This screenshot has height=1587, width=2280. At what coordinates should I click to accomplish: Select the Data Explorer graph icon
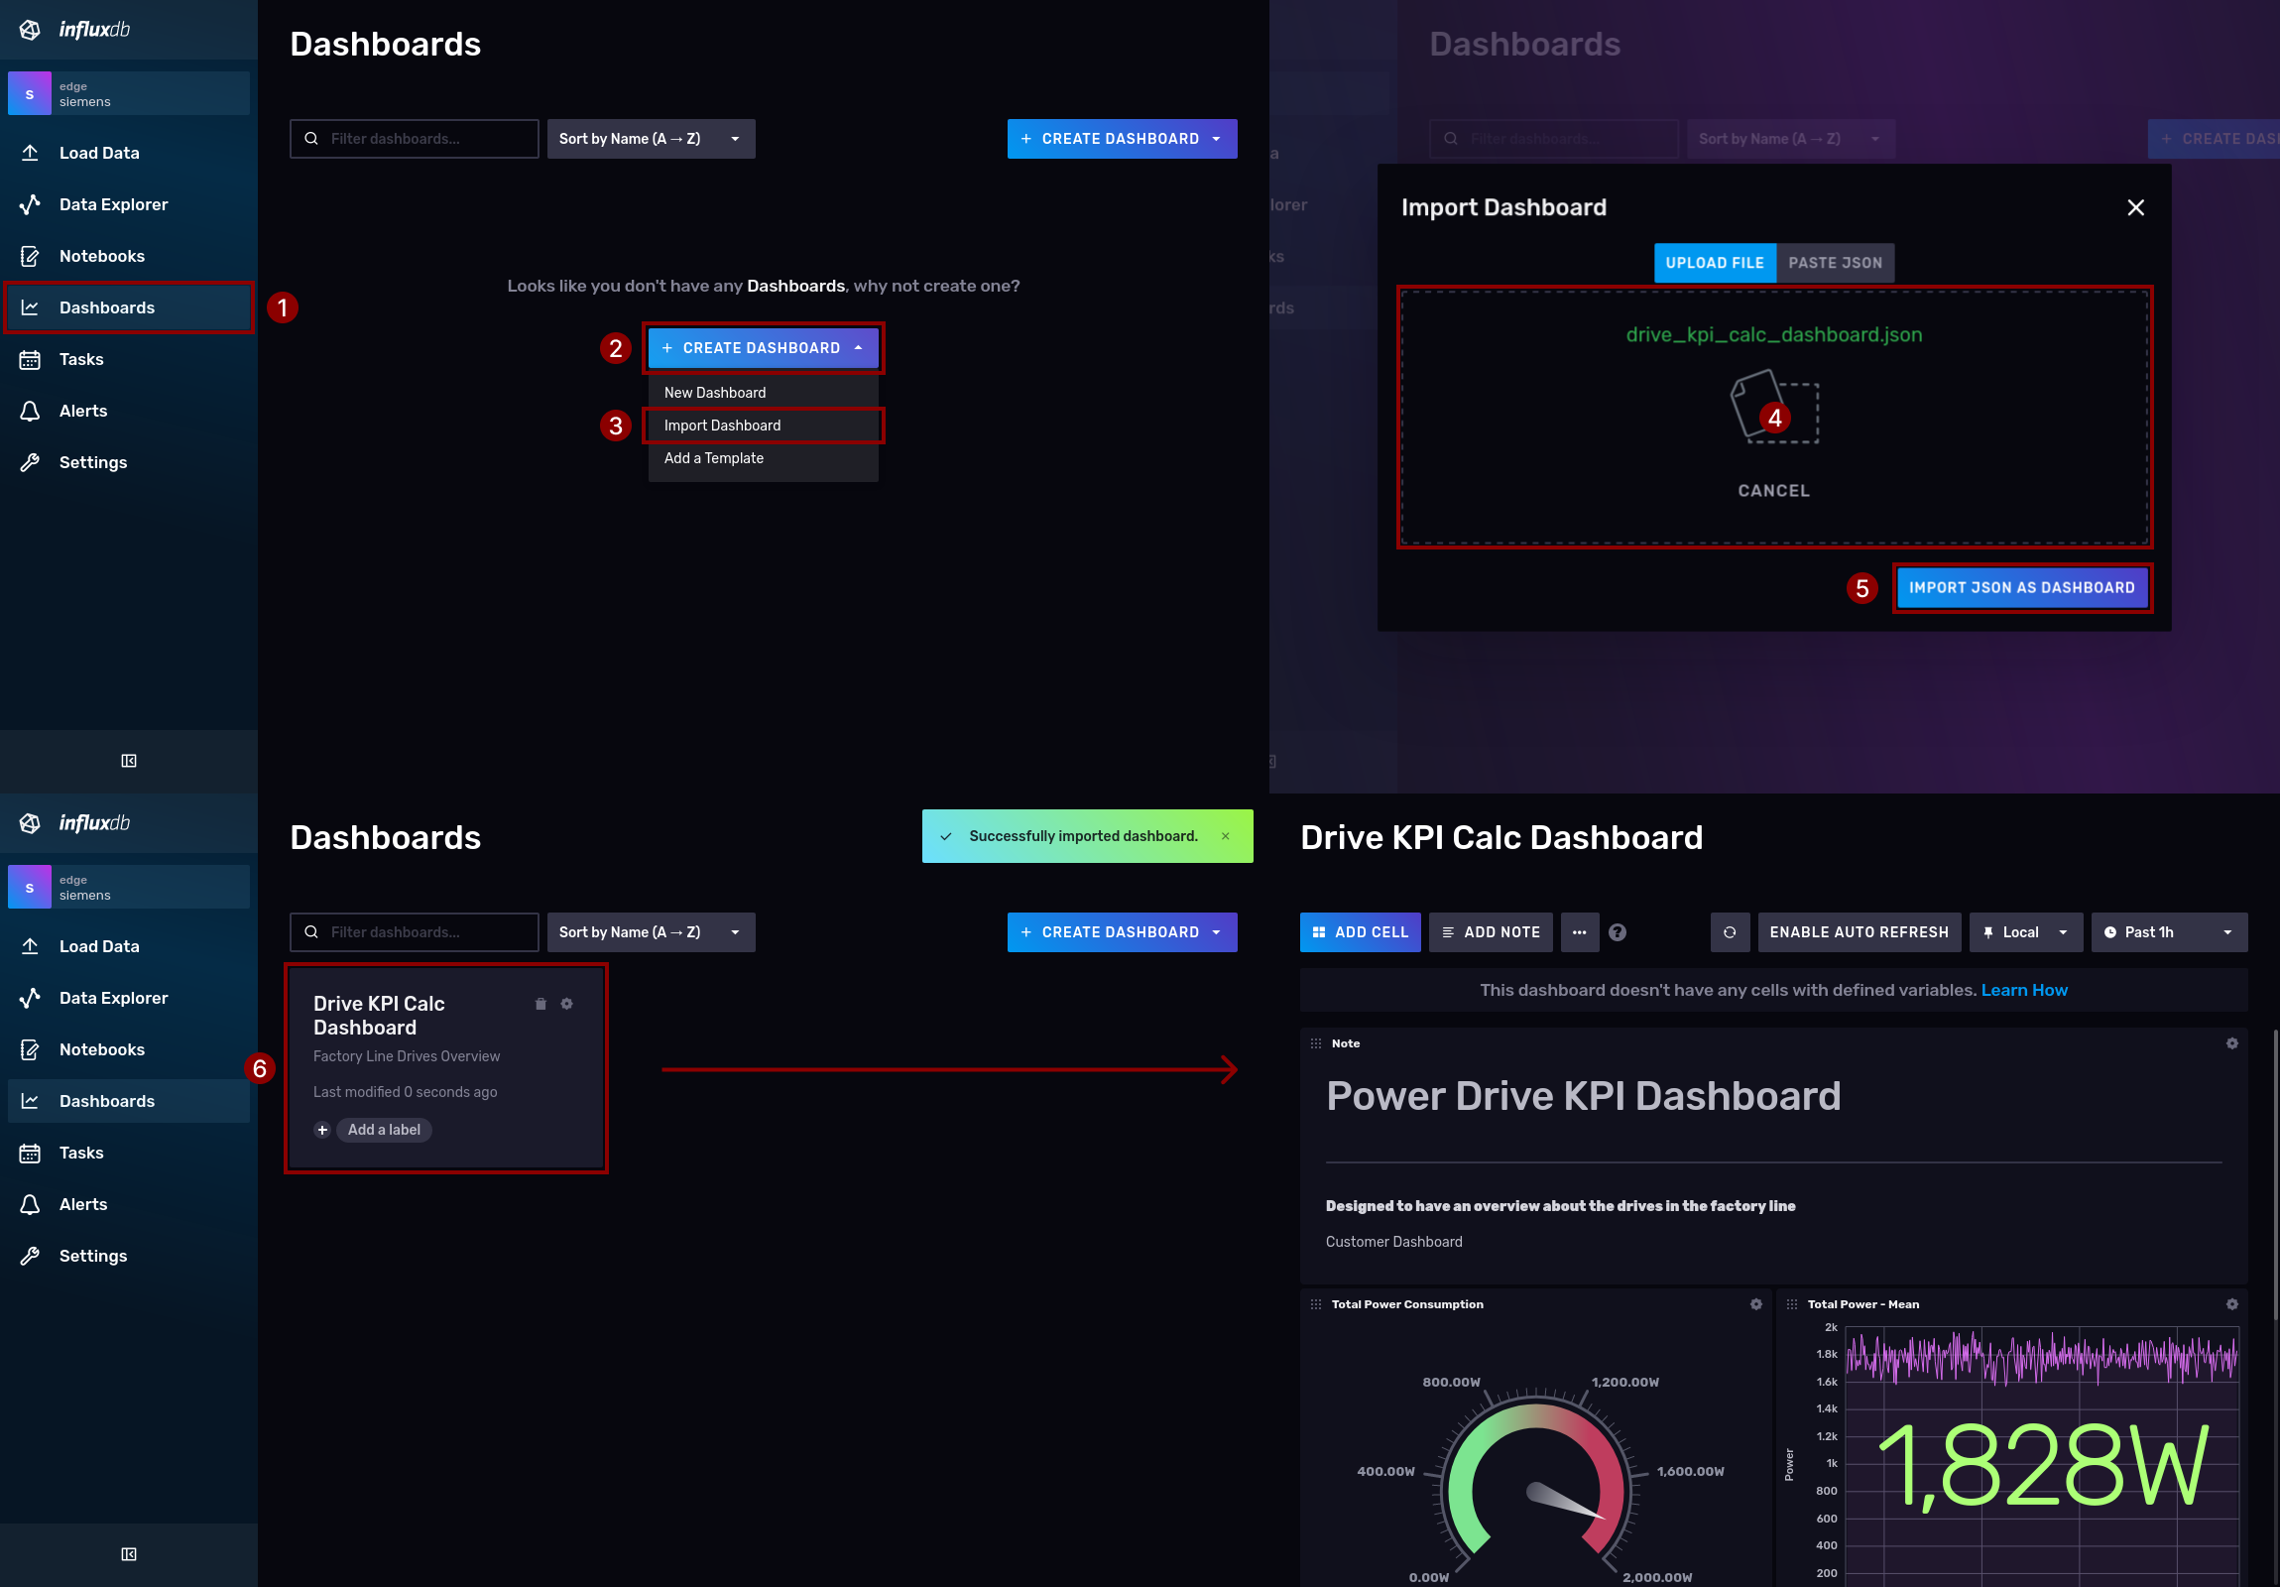point(30,203)
